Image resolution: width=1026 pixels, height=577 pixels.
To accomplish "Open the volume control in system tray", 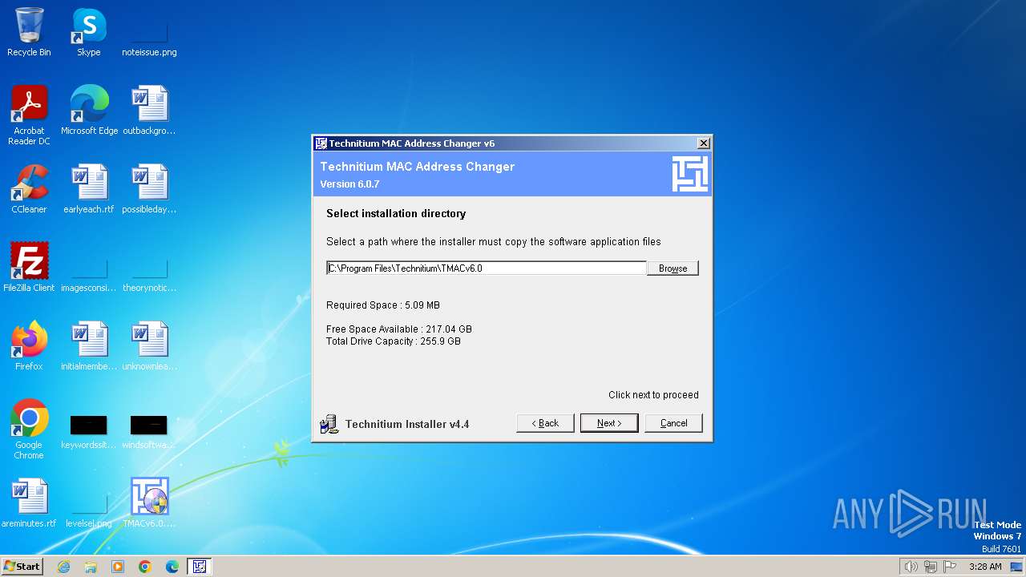I will (911, 567).
